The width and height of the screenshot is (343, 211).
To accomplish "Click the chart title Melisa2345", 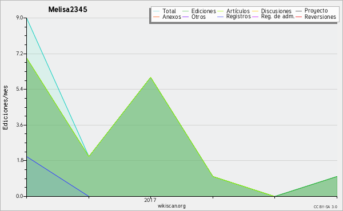I will point(67,9).
